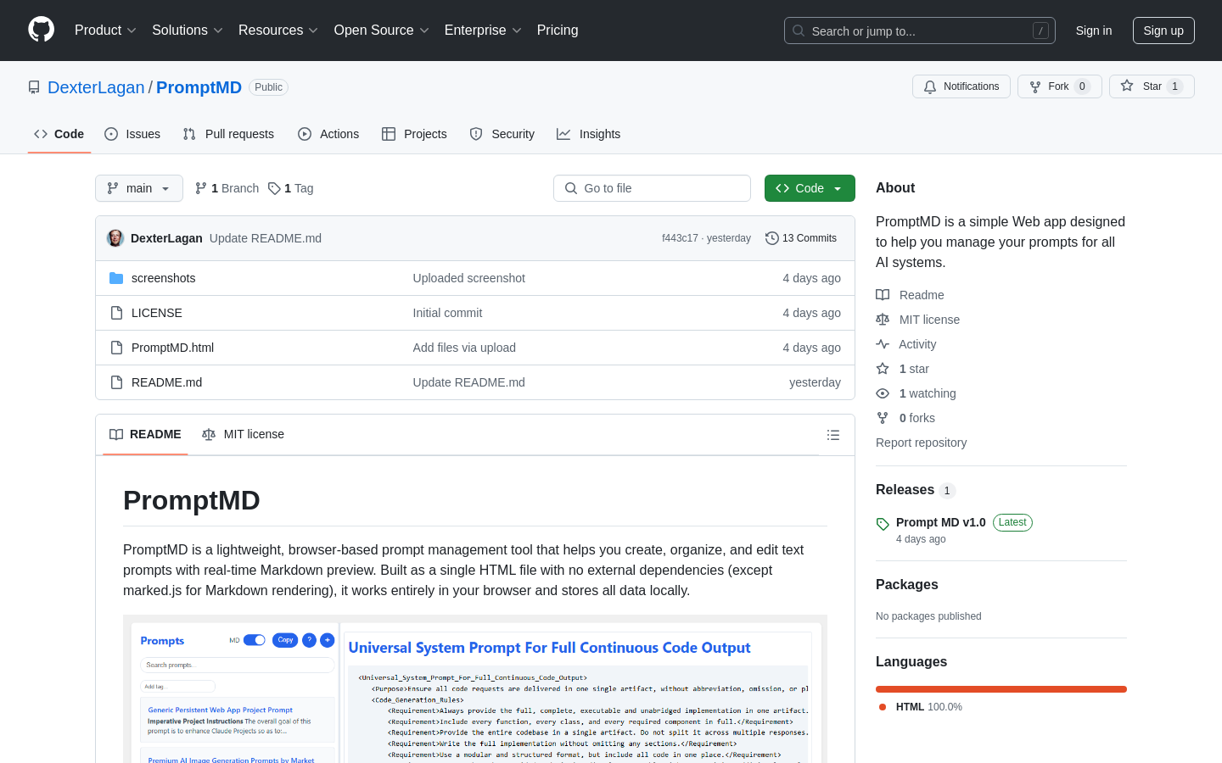
Task: Open the 1 Branch link
Action: click(x=227, y=188)
